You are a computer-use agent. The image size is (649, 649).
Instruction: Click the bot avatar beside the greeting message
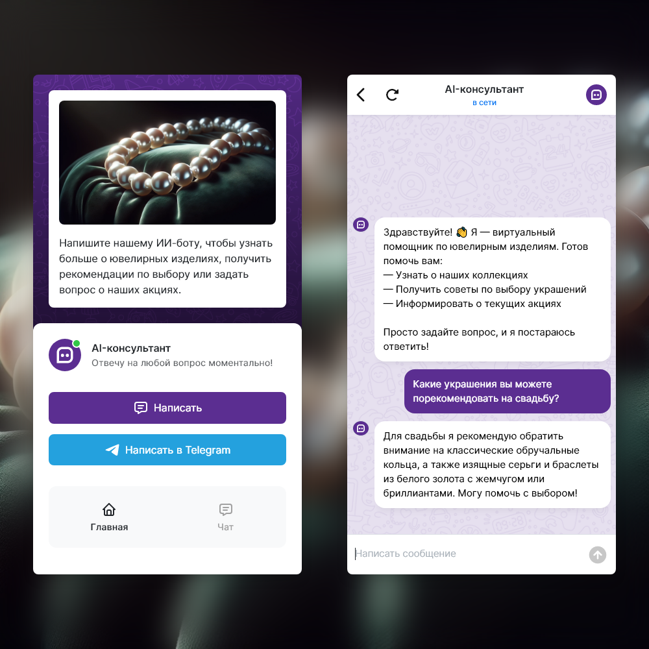(x=360, y=225)
